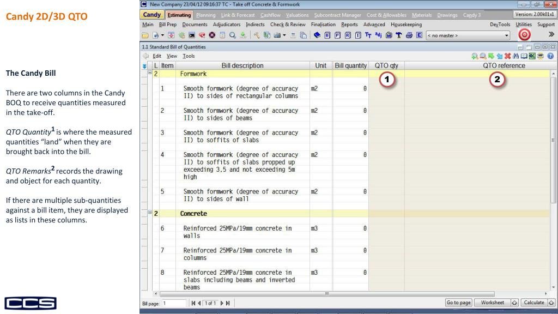Open the Tools menu in bill window
This screenshot has width=558, height=314.
[x=189, y=56]
